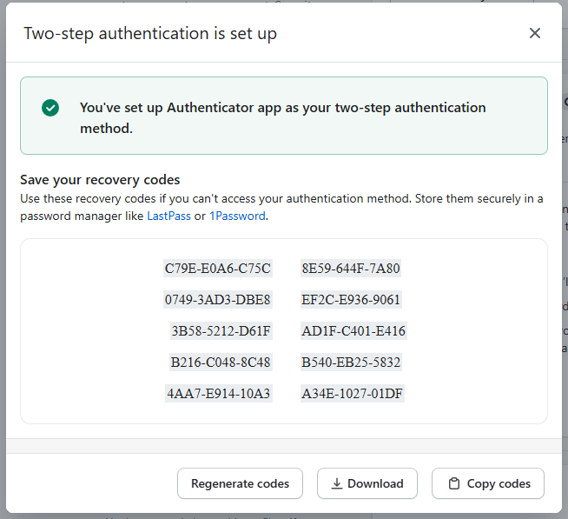Image resolution: width=568 pixels, height=519 pixels.
Task: Choose the A34E-1027-01DF code
Action: tap(353, 394)
